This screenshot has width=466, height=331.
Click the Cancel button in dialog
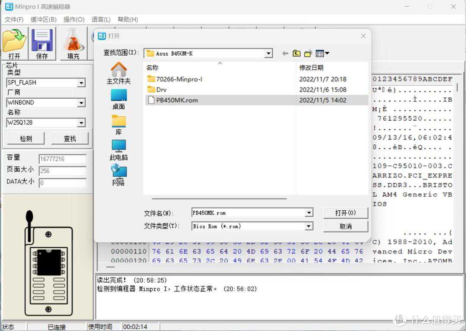click(x=345, y=226)
